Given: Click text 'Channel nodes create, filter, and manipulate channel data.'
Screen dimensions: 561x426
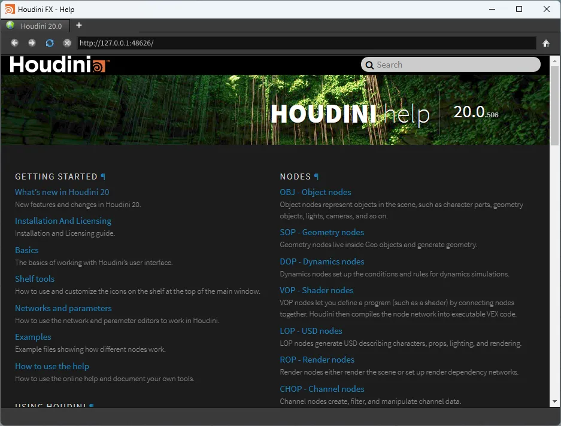Looking at the screenshot, I should [370, 401].
